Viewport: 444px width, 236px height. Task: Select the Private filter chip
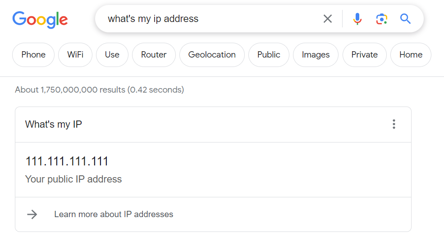(364, 55)
